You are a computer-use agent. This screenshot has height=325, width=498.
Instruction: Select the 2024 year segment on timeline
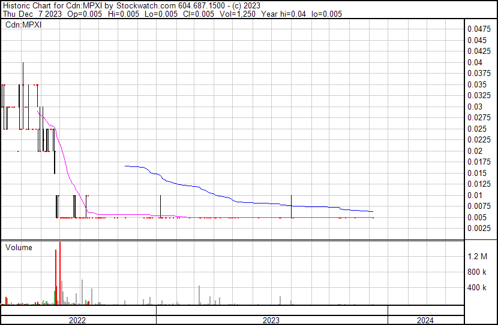tap(425, 320)
